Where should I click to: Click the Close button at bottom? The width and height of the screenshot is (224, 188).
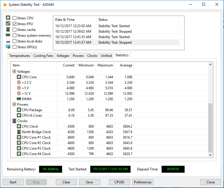click(210, 182)
